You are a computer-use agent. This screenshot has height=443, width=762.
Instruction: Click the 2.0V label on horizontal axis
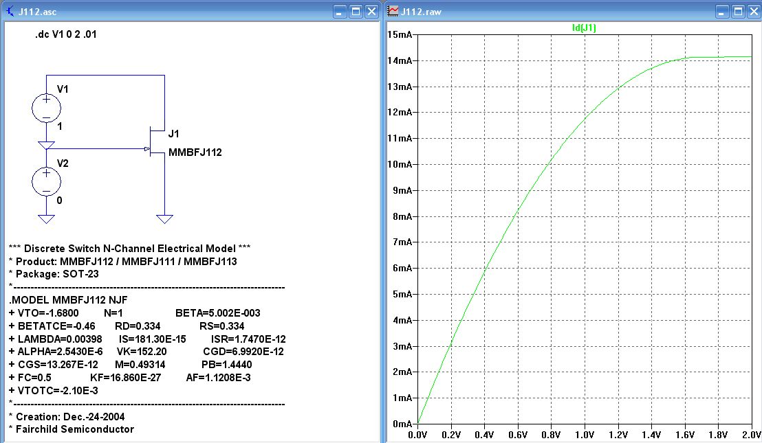tap(751, 435)
